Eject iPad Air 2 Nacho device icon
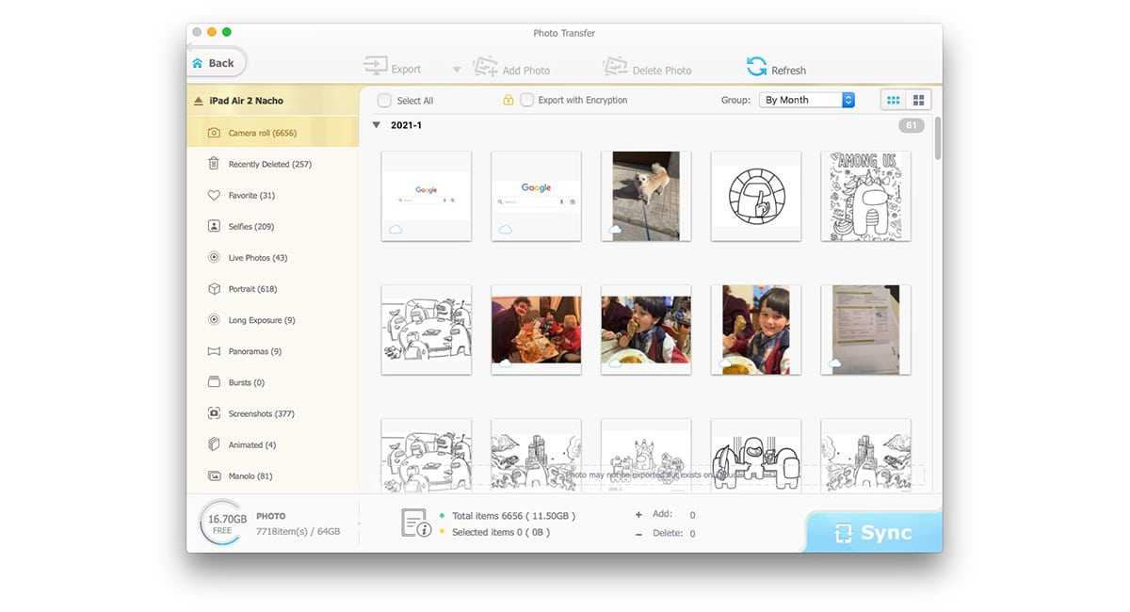 (198, 101)
